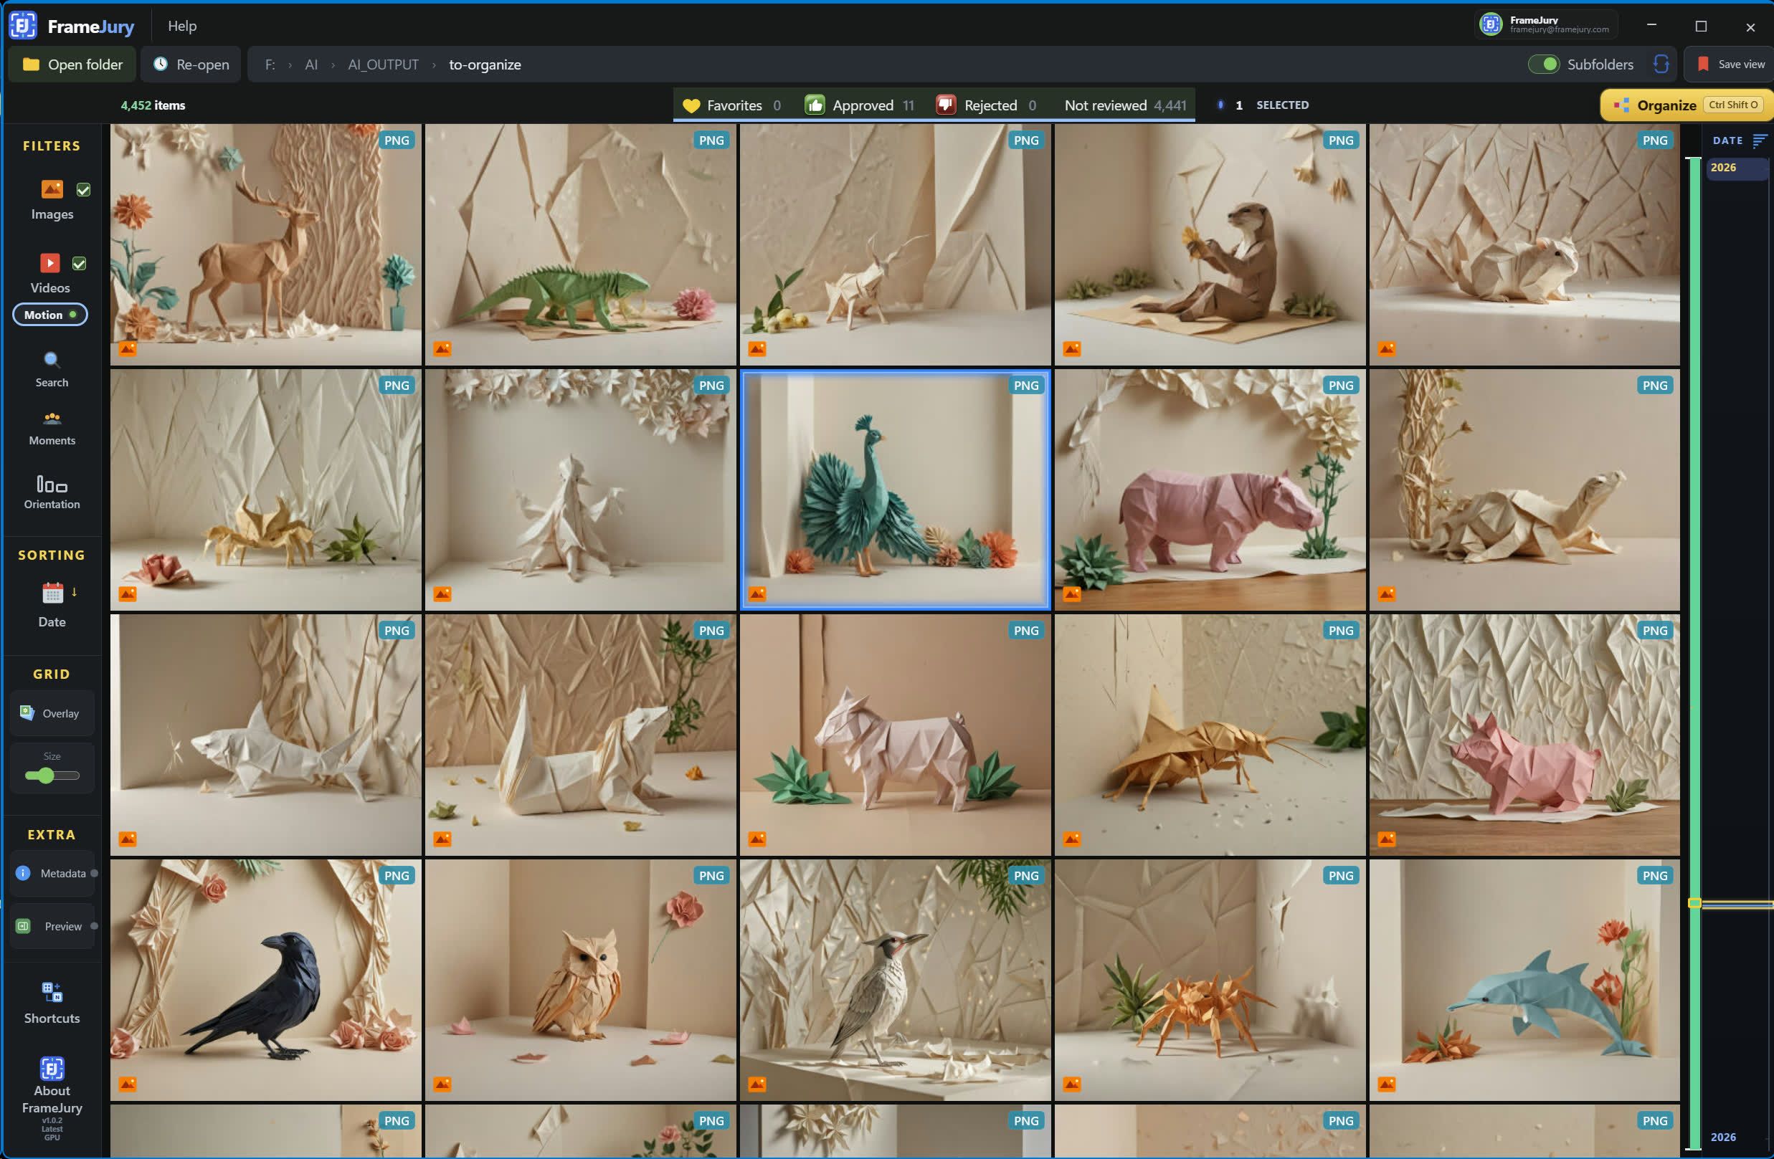
Task: Select the black crow thumbnail
Action: (265, 981)
